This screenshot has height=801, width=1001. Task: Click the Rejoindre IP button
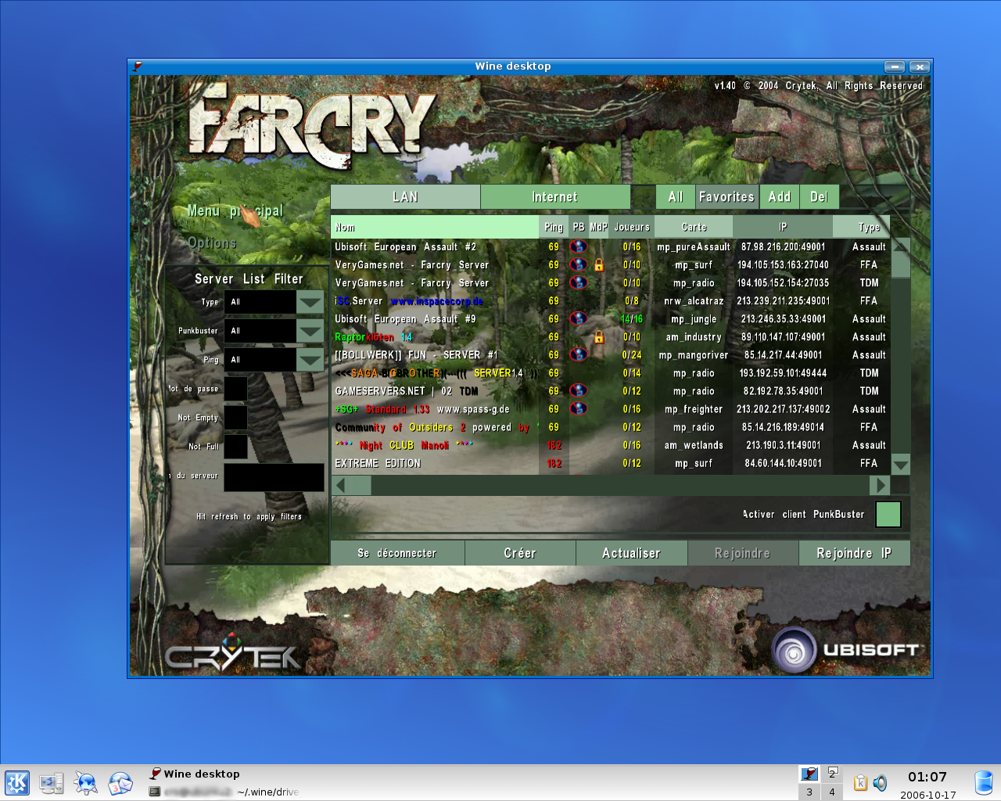point(854,553)
